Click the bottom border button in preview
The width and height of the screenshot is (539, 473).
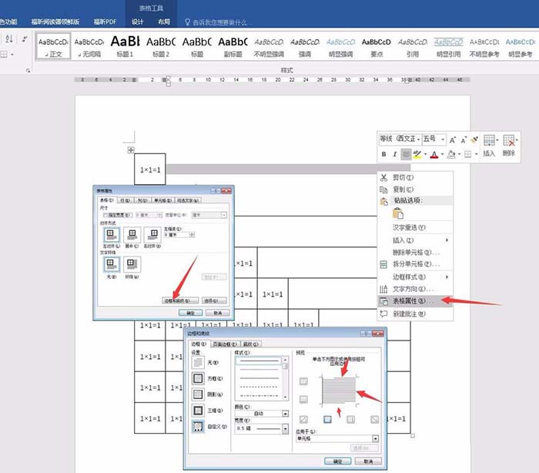click(326, 420)
